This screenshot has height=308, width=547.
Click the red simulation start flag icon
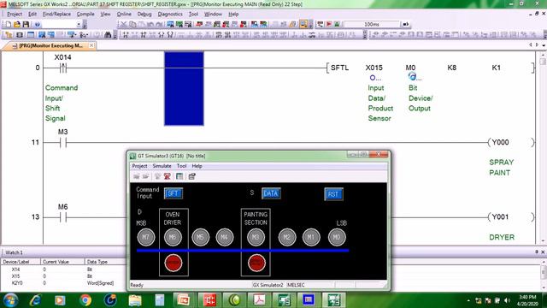click(x=328, y=24)
